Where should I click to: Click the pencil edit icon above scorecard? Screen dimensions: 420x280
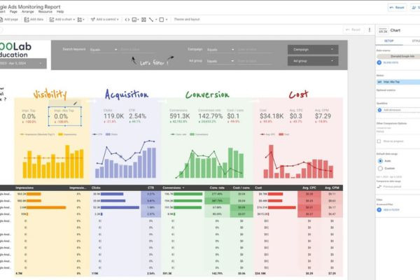(x=76, y=103)
